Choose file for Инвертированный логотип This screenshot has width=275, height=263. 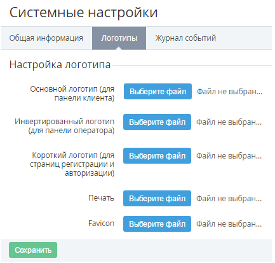(157, 122)
